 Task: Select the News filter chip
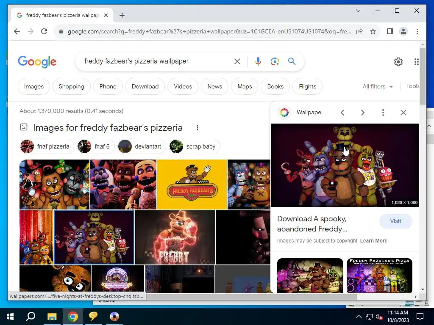point(215,86)
